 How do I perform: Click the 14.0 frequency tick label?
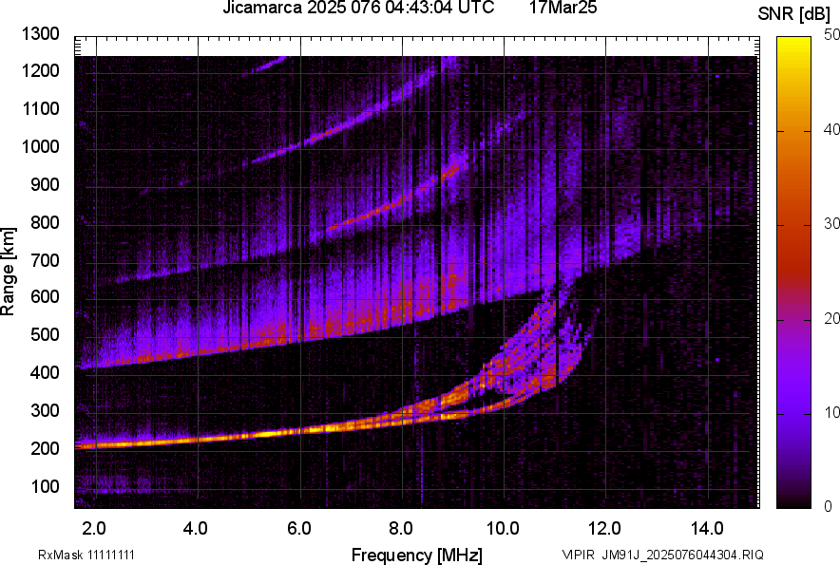coord(707,529)
